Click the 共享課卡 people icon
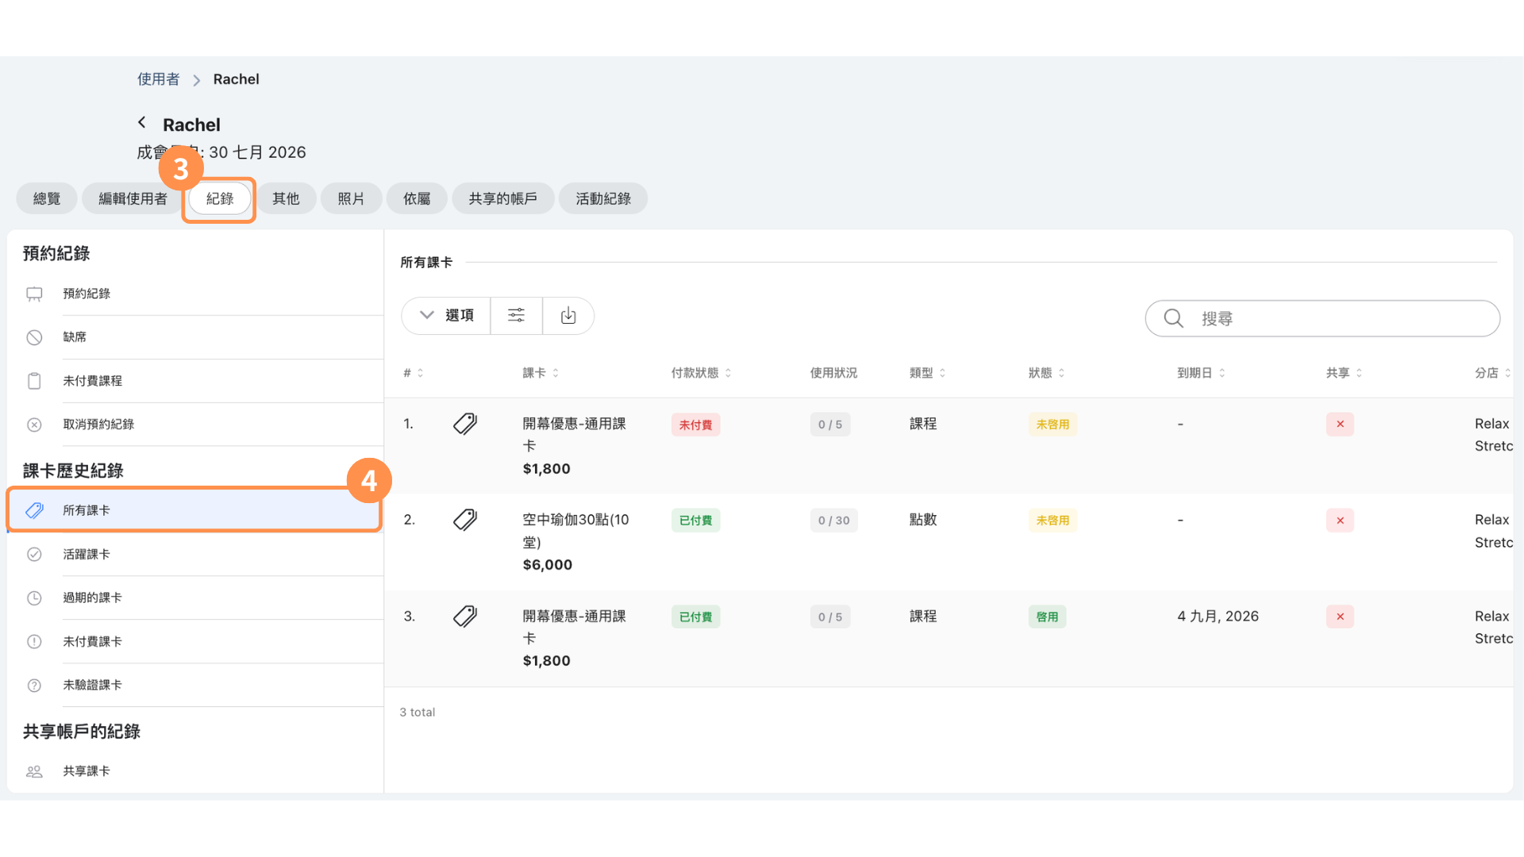1524x857 pixels. [x=34, y=771]
